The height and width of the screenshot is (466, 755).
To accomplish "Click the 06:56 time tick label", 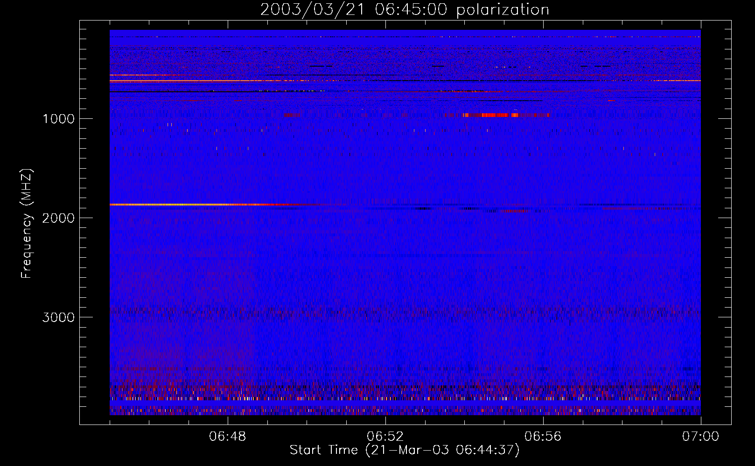I will [x=543, y=437].
